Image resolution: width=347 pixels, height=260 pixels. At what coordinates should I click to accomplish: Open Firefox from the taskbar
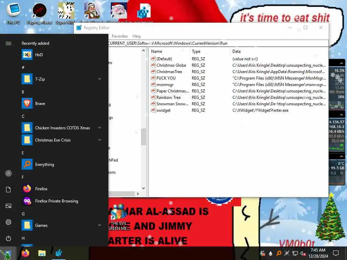(x=25, y=253)
